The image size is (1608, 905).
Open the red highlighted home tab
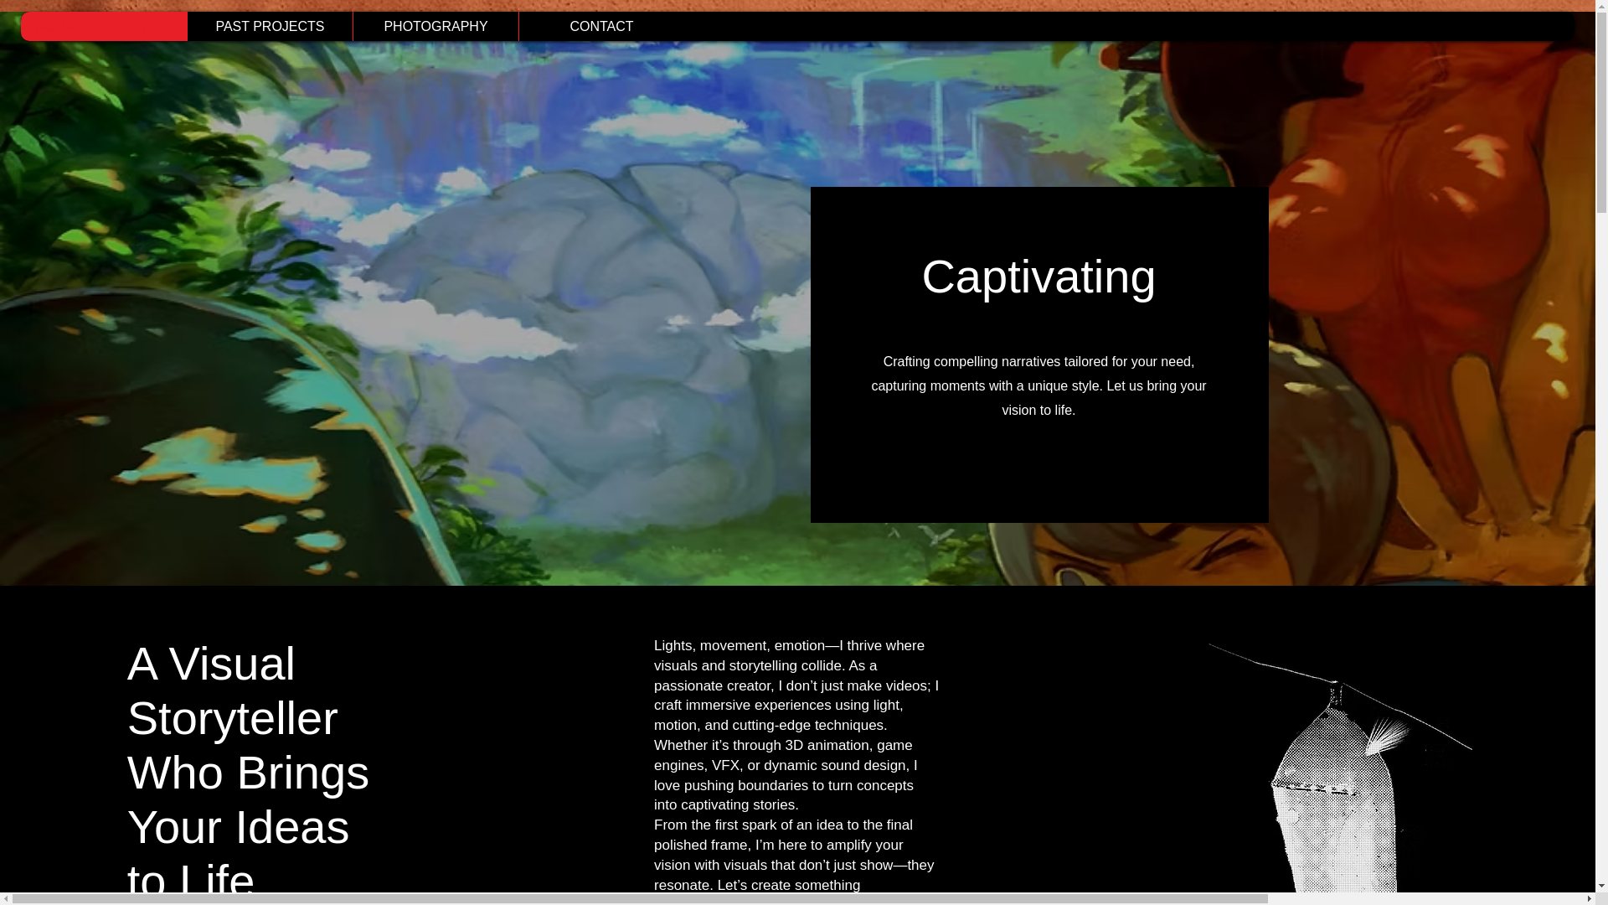[104, 26]
